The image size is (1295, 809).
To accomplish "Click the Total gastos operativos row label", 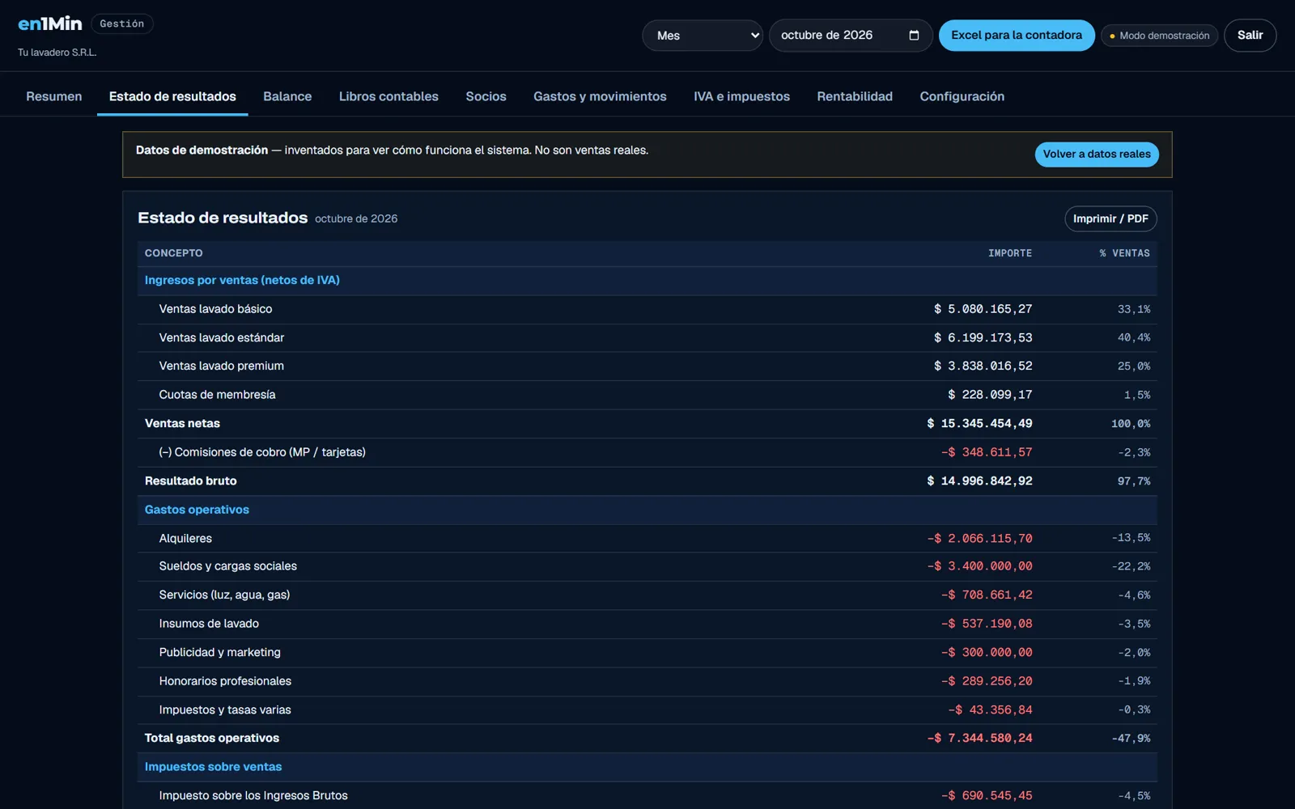I will [212, 738].
